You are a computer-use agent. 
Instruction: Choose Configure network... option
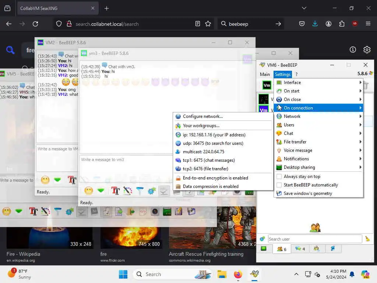pyautogui.click(x=223, y=116)
